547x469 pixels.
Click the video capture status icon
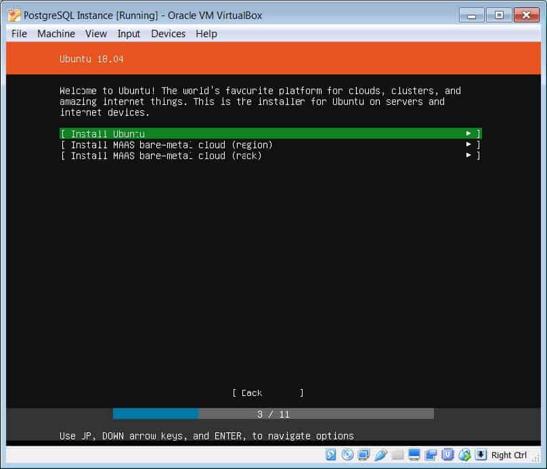pos(431,455)
